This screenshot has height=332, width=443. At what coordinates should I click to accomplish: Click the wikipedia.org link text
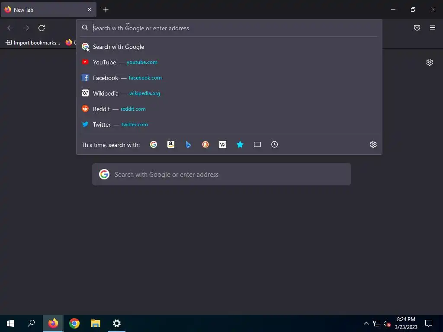tap(144, 93)
